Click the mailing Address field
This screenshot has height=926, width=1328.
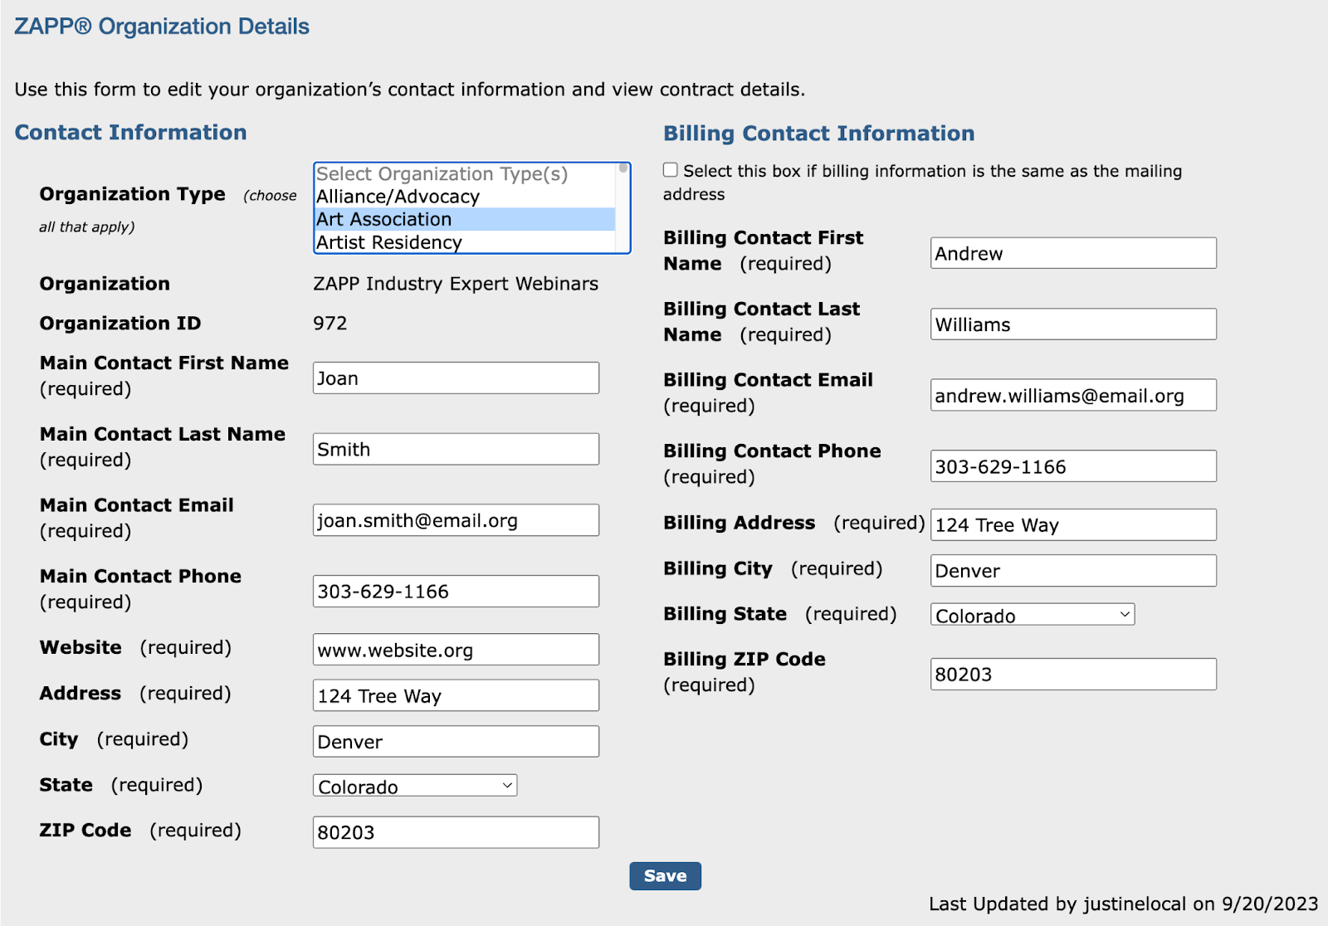[456, 695]
